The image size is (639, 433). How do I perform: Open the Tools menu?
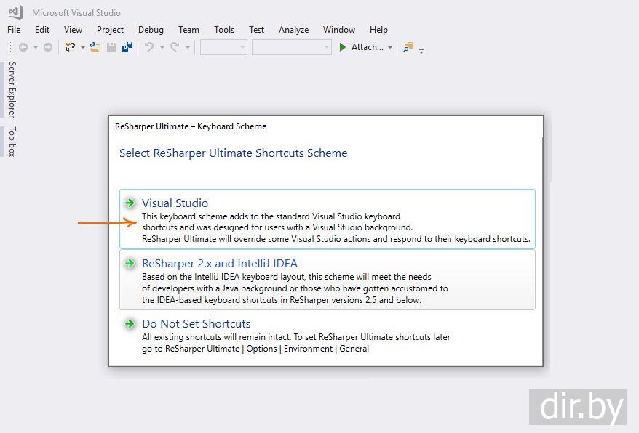(224, 30)
